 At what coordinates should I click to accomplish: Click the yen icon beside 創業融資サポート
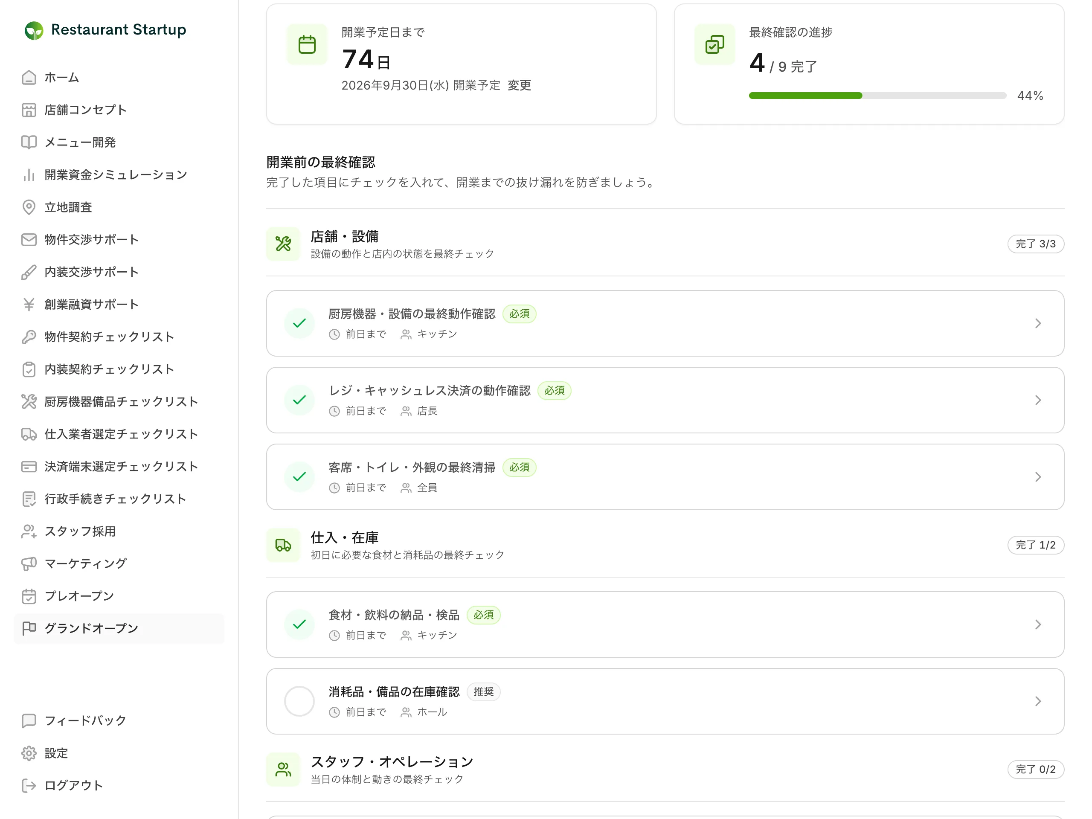tap(29, 305)
